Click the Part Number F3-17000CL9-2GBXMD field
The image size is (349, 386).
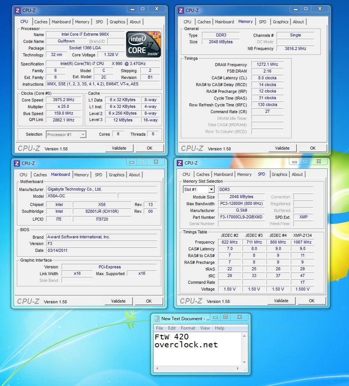click(241, 217)
